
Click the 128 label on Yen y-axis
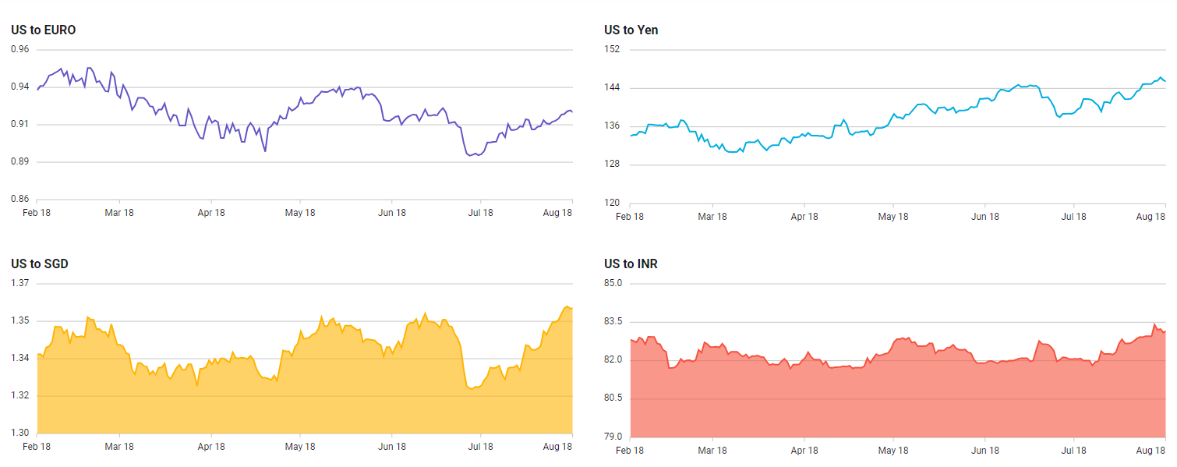[x=612, y=165]
